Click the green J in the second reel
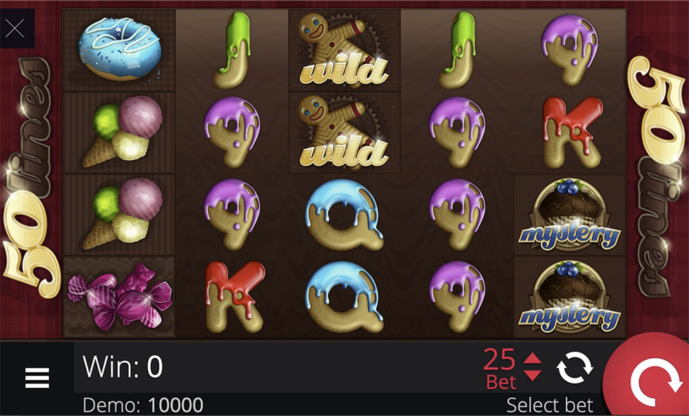The height and width of the screenshot is (416, 689). 233,50
